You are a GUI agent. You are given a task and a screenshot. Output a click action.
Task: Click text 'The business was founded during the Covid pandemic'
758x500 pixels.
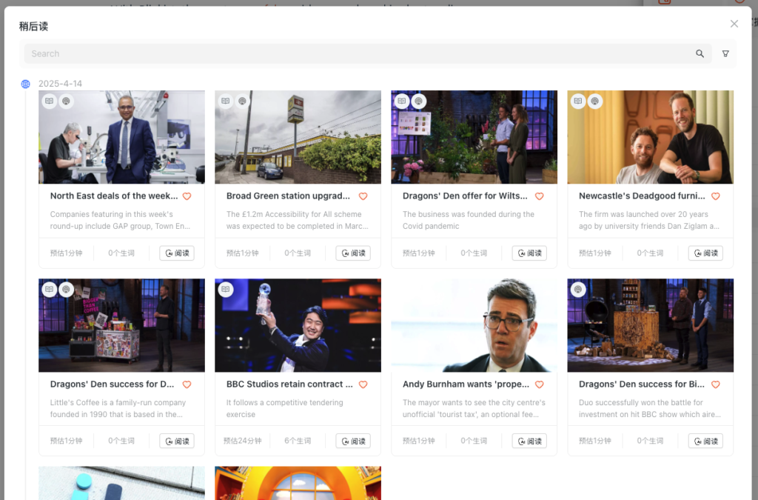click(x=469, y=220)
